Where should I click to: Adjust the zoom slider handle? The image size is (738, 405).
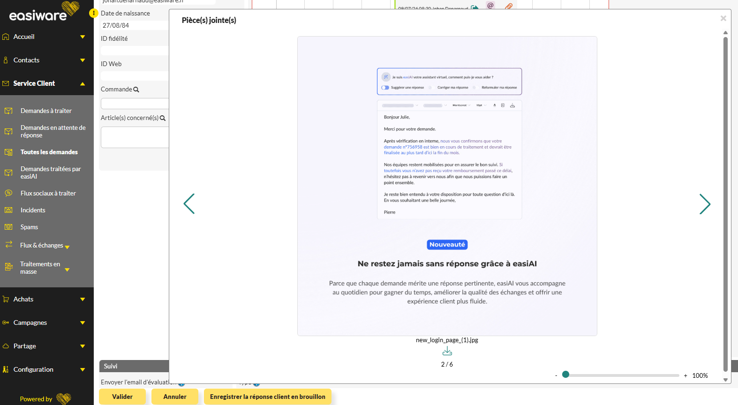click(566, 375)
